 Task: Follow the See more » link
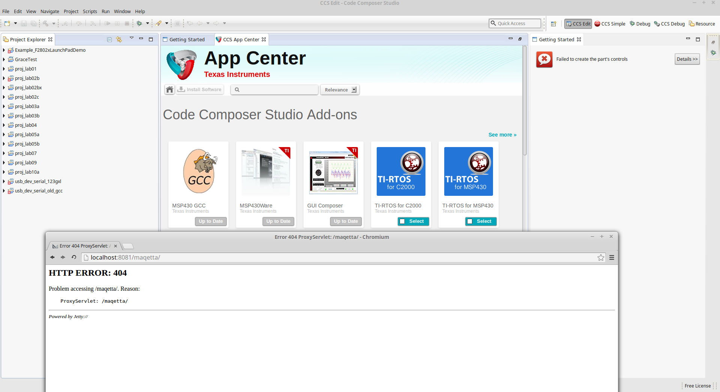[502, 135]
